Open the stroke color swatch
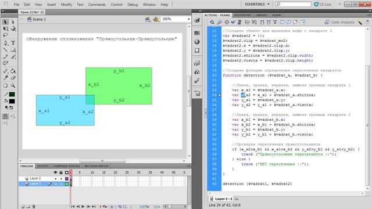Viewport: 372px width, 209px height. [12, 94]
